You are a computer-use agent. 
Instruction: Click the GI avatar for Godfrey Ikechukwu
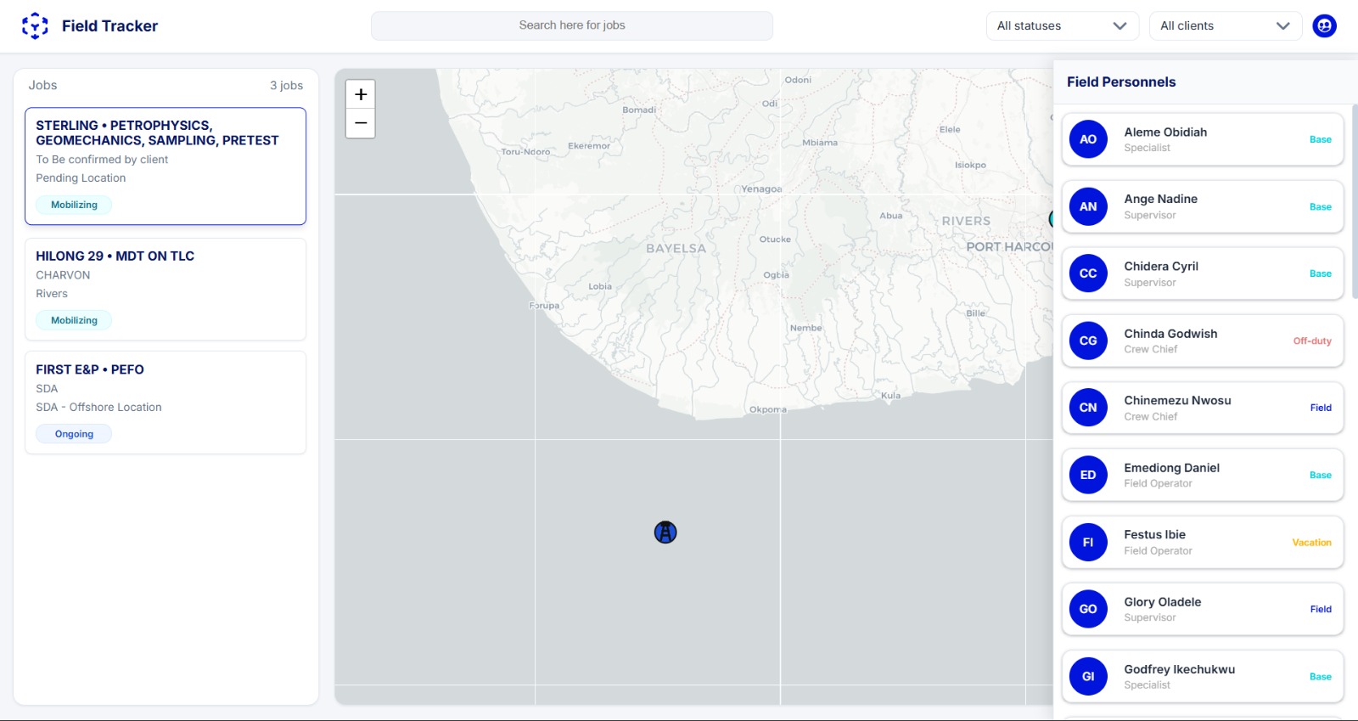point(1088,676)
